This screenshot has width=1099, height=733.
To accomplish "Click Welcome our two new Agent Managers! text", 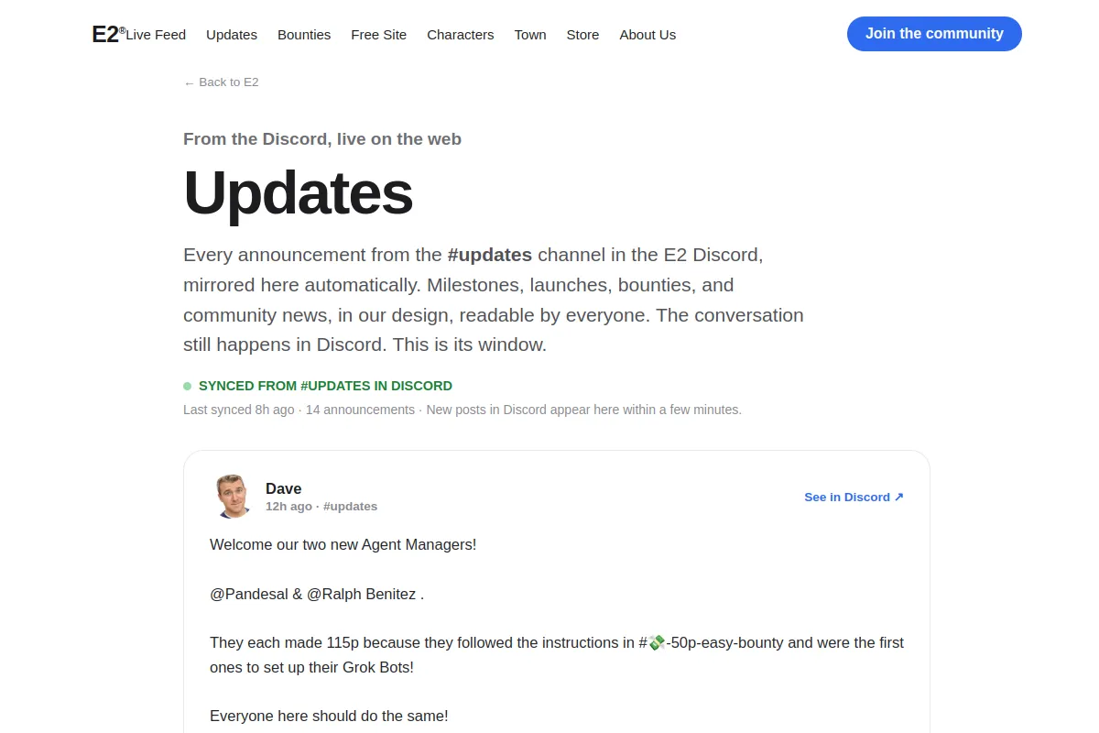I will click(343, 545).
